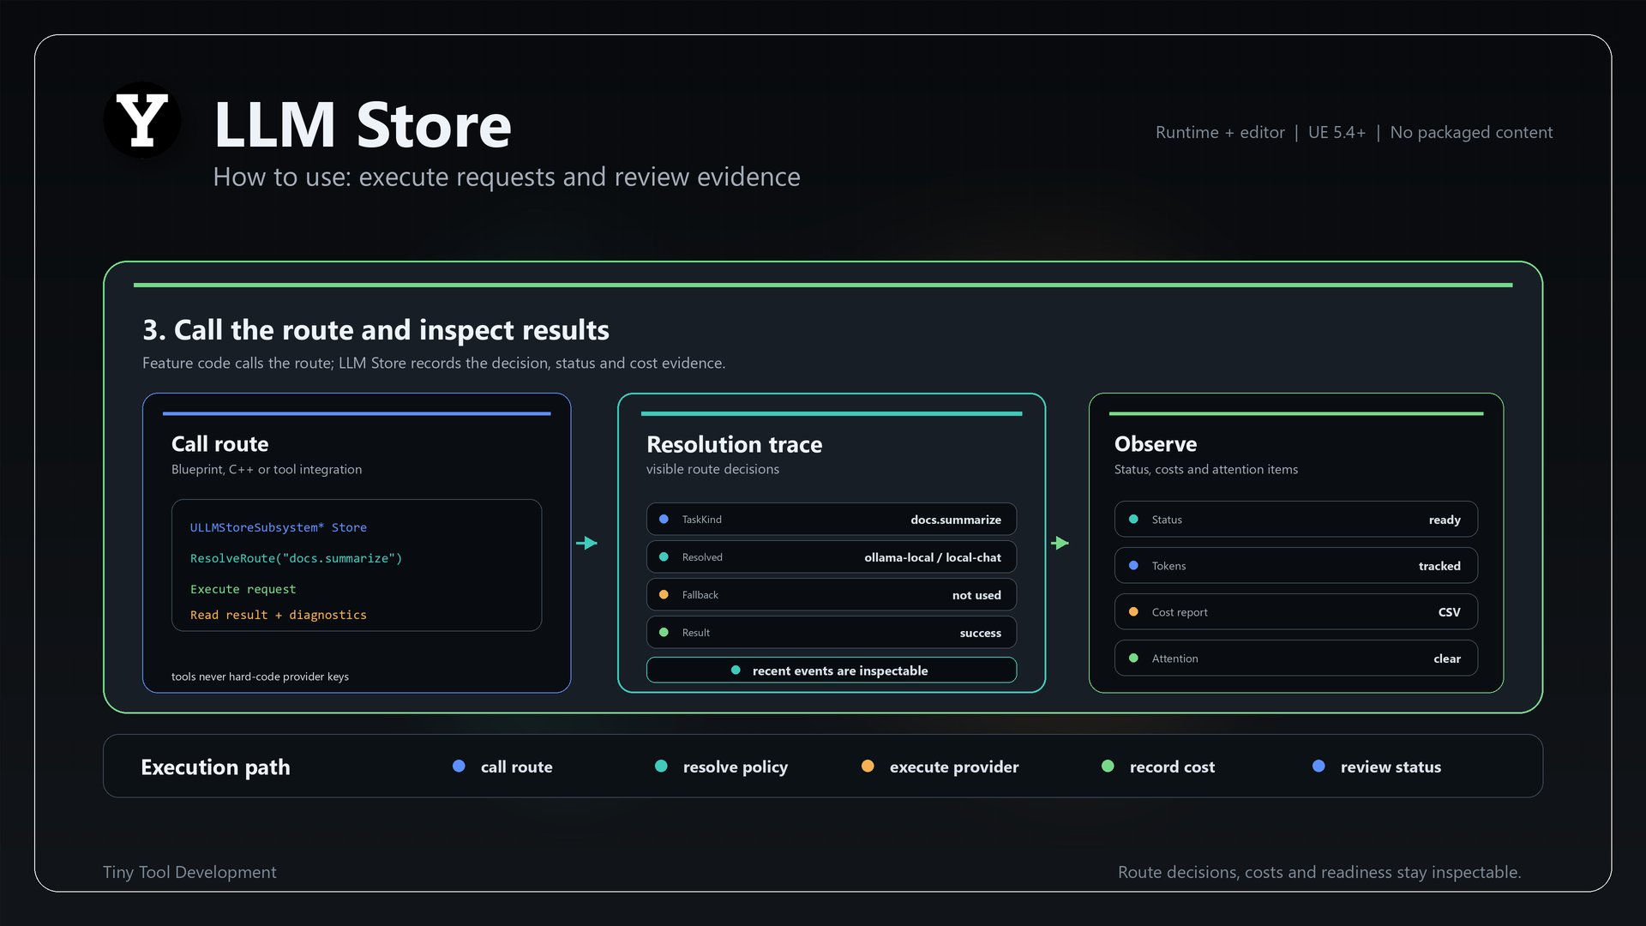Screen dimensions: 1646x926
Task: Click "Blueprint, C++ or tool integration" text
Action: (x=267, y=469)
